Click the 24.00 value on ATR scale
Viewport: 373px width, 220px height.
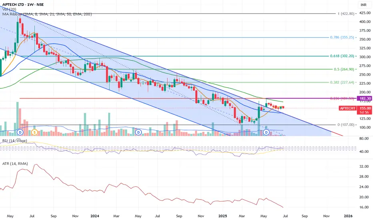click(x=364, y=187)
